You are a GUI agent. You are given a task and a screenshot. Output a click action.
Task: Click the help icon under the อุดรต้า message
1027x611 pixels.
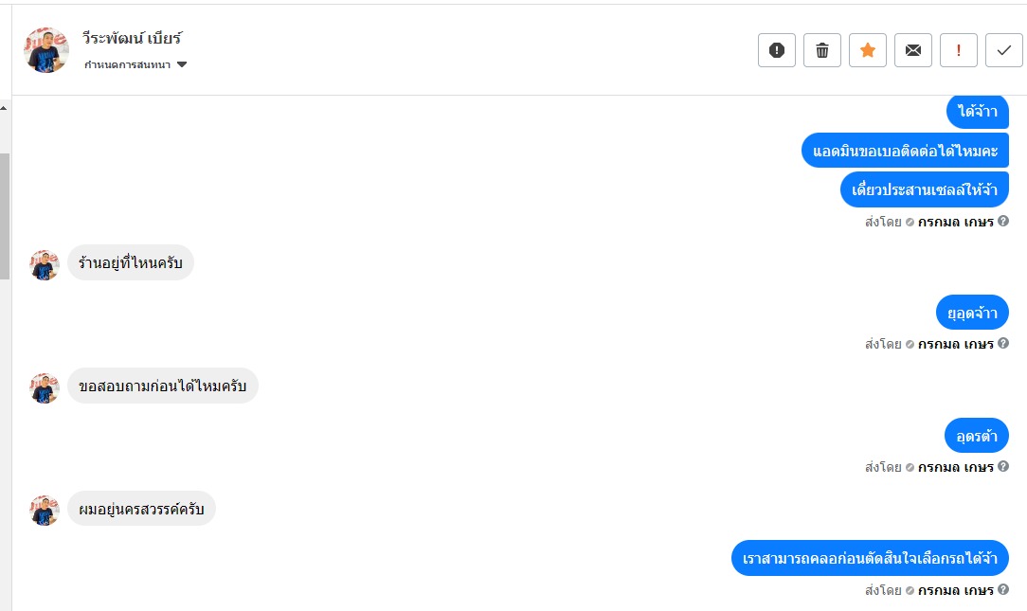click(1003, 467)
